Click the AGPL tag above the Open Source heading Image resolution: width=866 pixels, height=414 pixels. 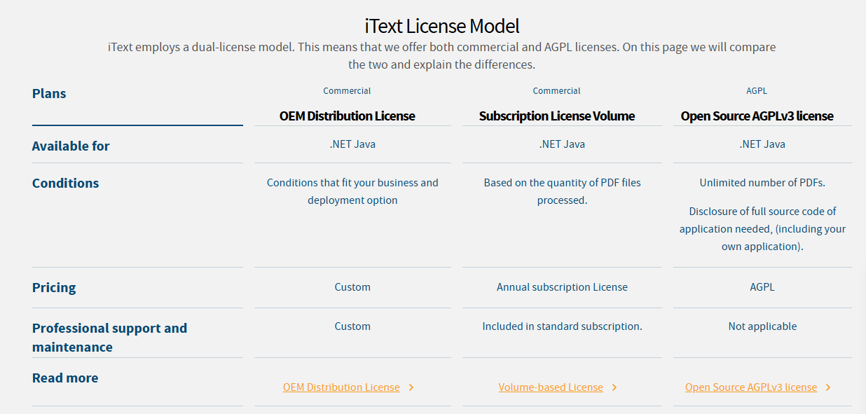pyautogui.click(x=757, y=91)
